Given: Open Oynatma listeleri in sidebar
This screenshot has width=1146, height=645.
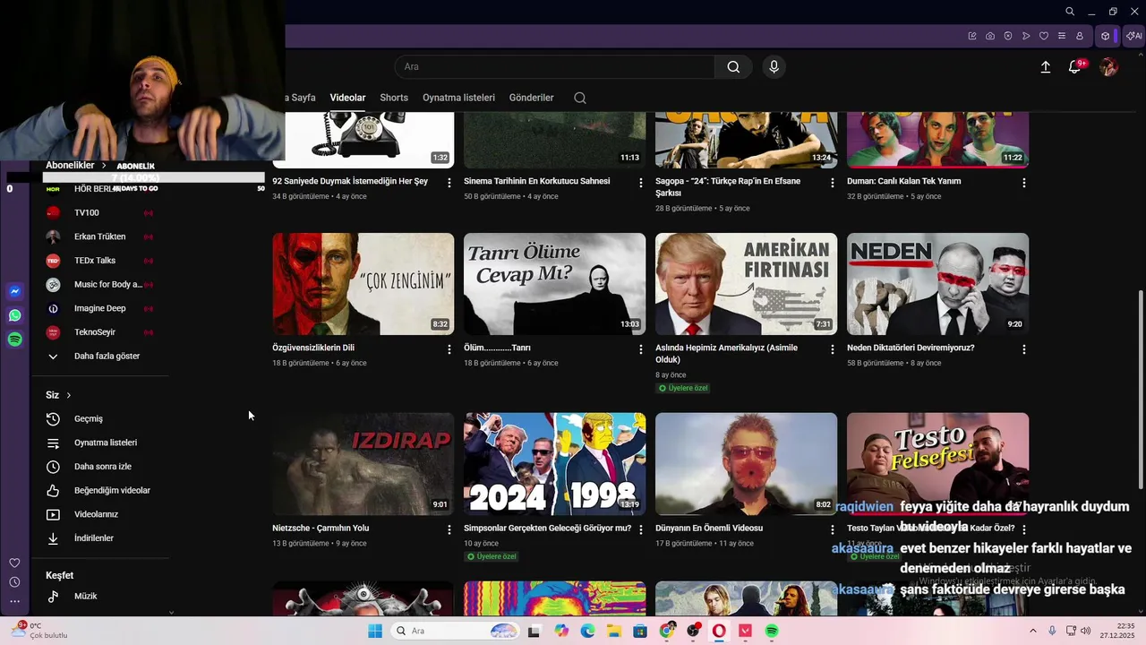Looking at the screenshot, I should tap(105, 443).
